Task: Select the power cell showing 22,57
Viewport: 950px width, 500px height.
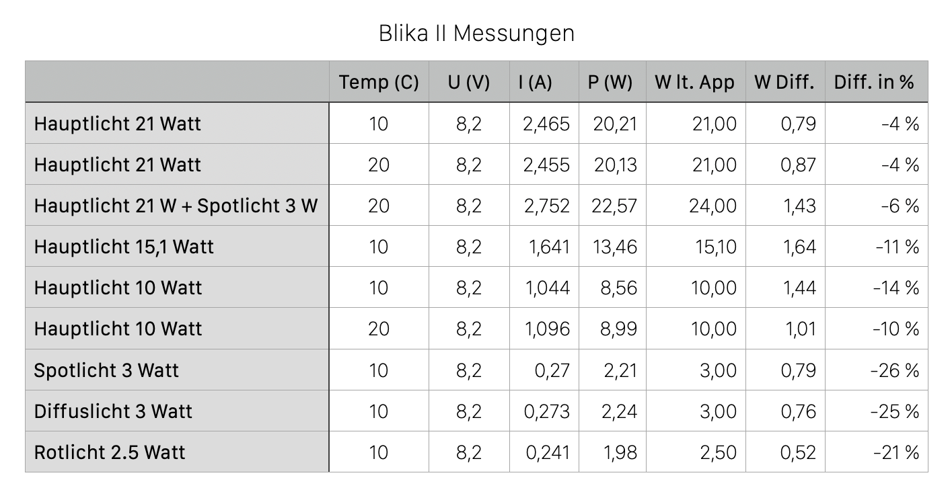Action: [614, 206]
